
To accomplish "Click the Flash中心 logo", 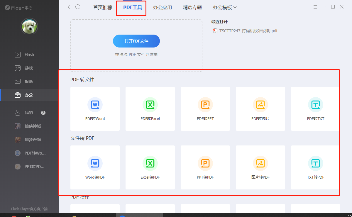I will pos(18,8).
